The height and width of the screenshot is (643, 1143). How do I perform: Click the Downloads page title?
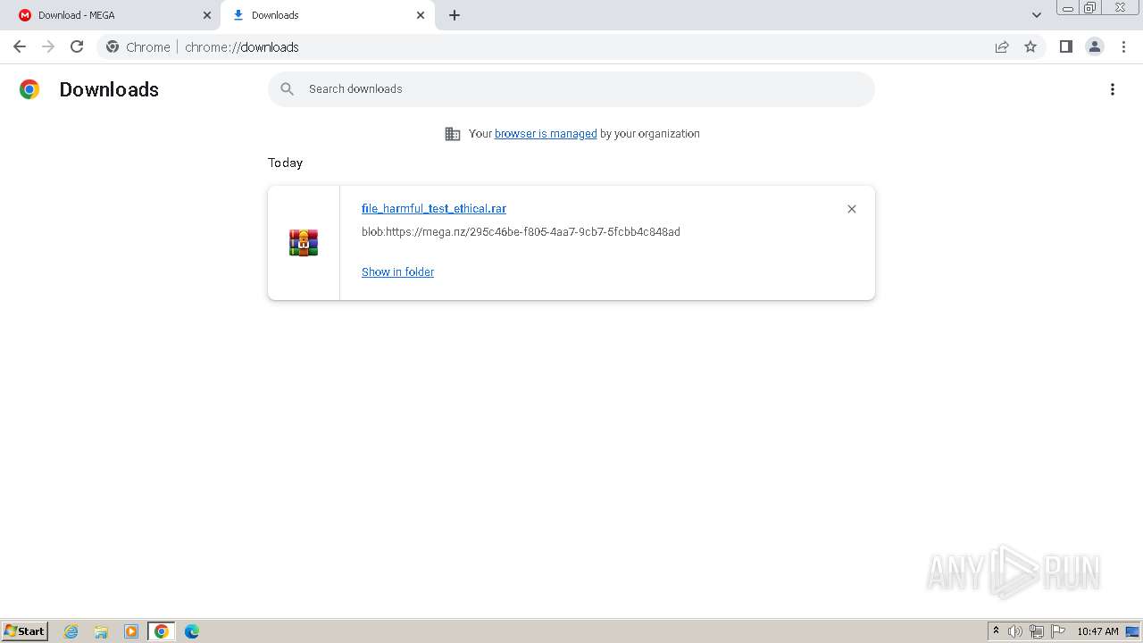(109, 89)
